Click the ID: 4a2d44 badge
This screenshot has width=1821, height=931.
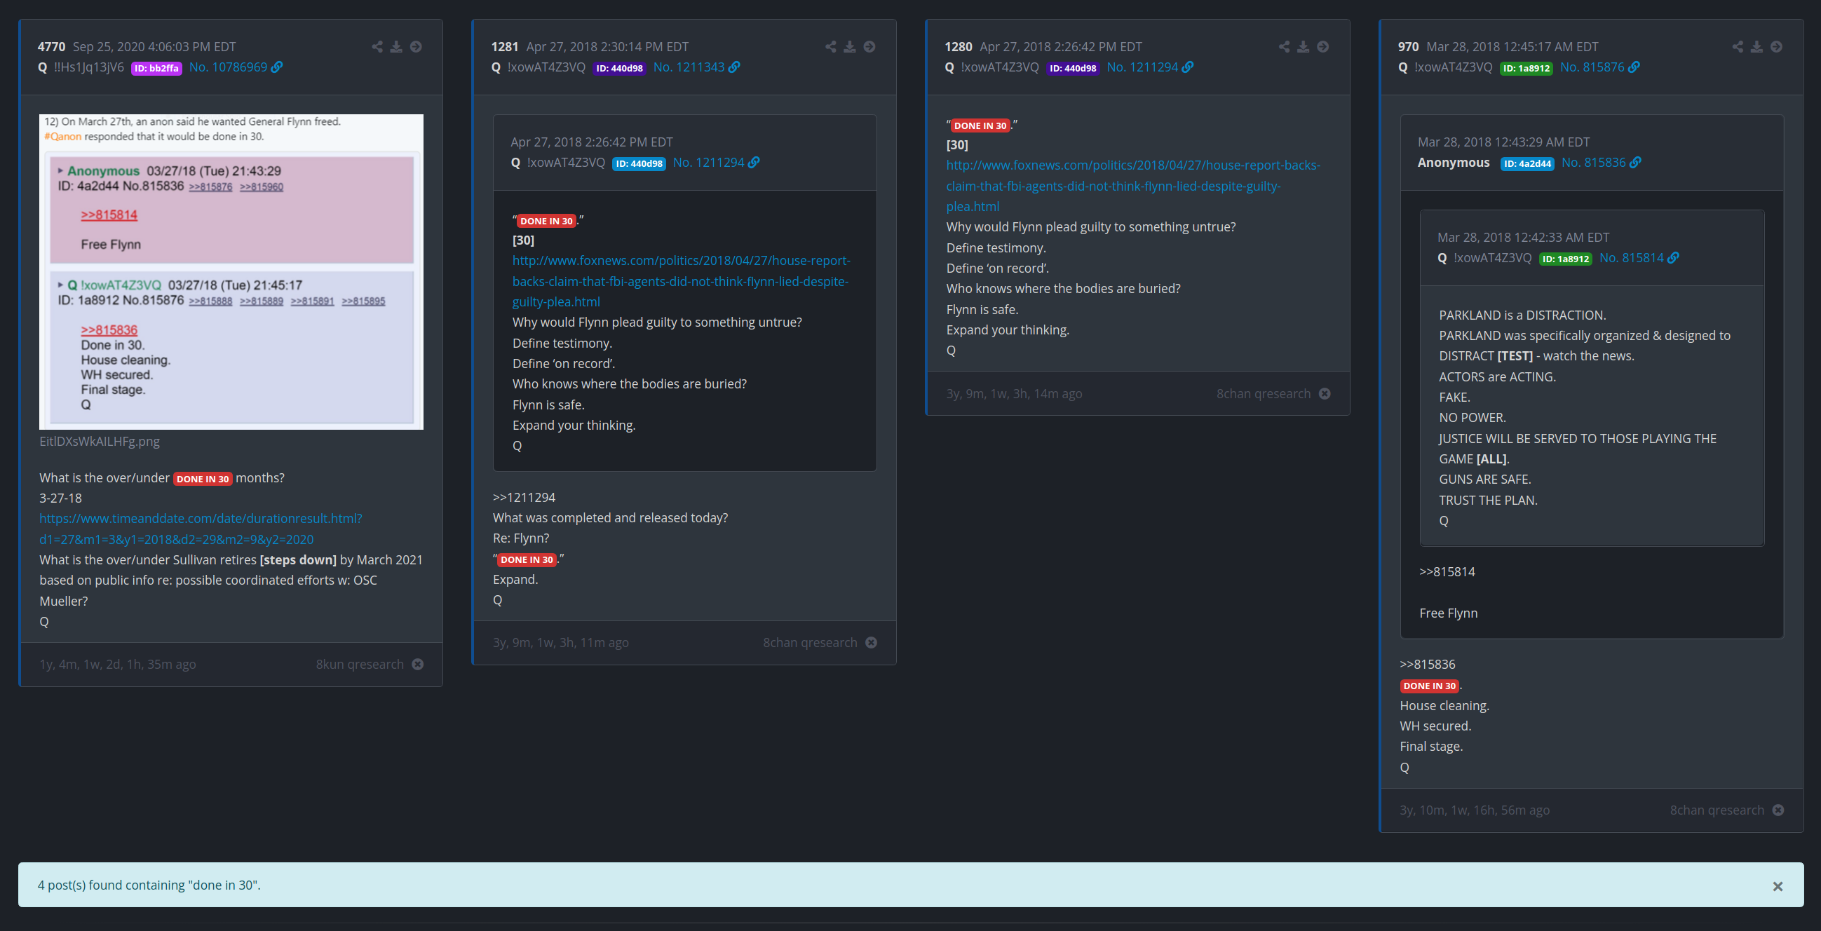1527,164
